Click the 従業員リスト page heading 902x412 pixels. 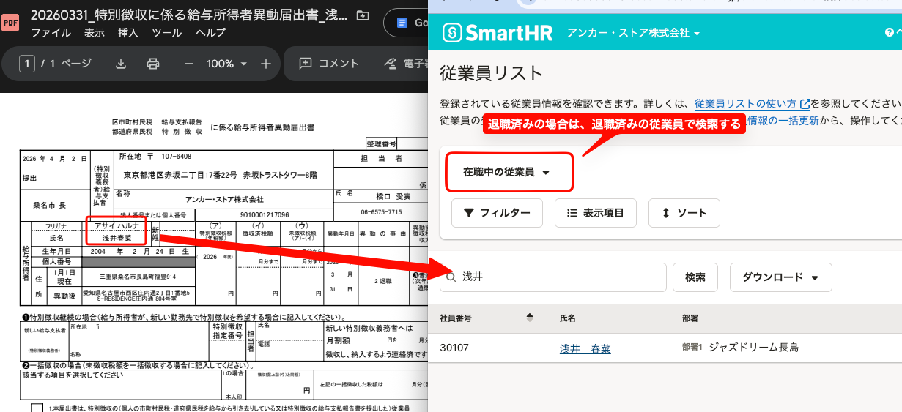coord(492,73)
